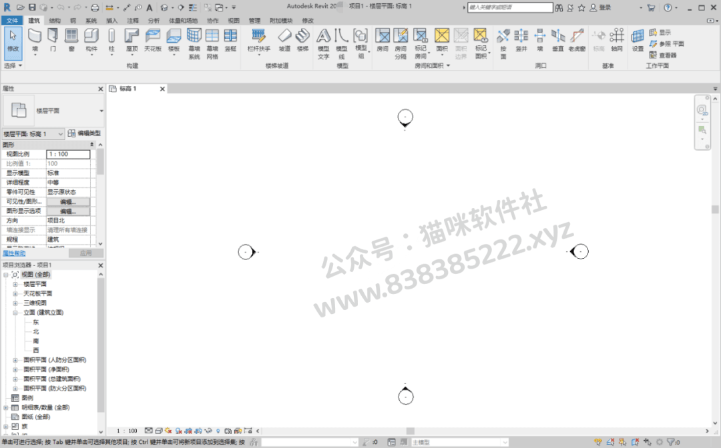This screenshot has height=448, width=721.
Task: Select the 面积 (Area) tool
Action: point(442,41)
